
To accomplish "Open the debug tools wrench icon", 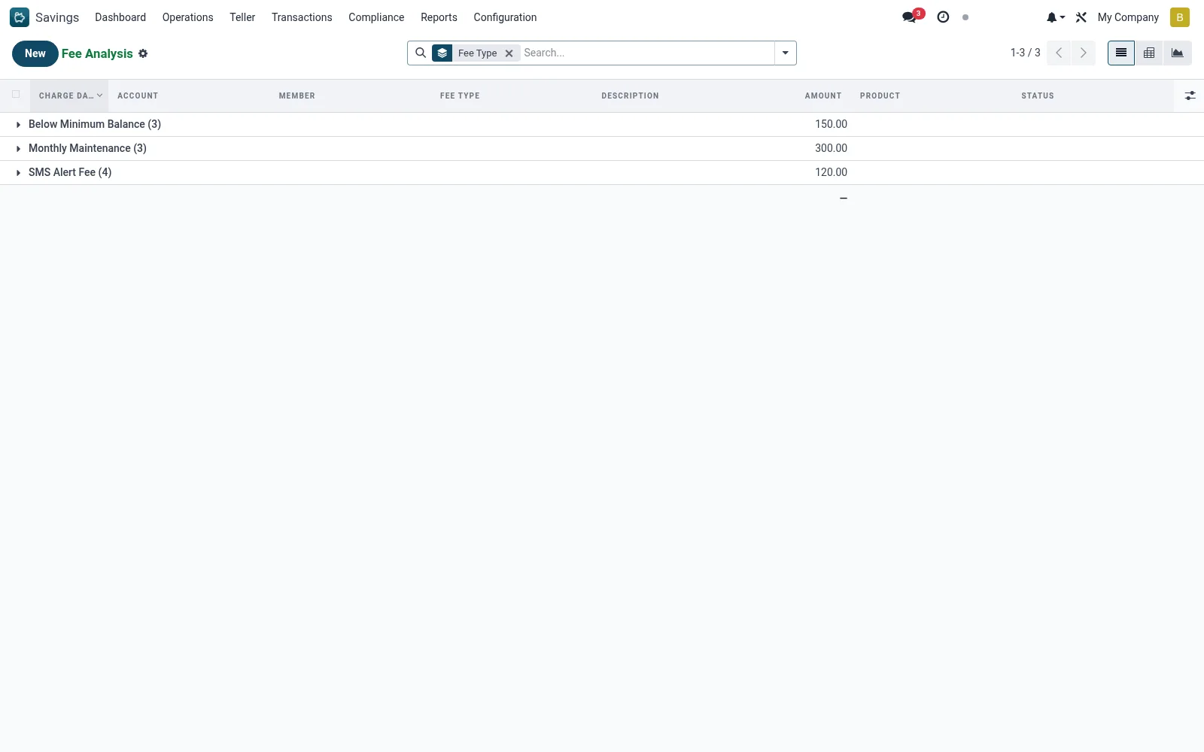I will (x=1081, y=17).
